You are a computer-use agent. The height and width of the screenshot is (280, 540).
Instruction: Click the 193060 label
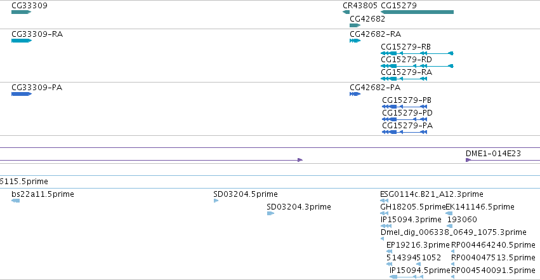click(462, 220)
